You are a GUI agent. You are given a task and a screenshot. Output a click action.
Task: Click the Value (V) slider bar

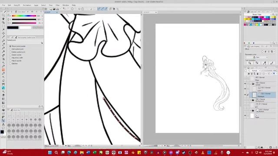[x=24, y=23]
